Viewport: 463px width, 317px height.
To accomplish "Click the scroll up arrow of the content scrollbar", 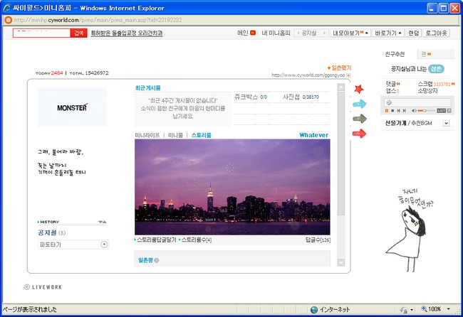I will (340, 87).
